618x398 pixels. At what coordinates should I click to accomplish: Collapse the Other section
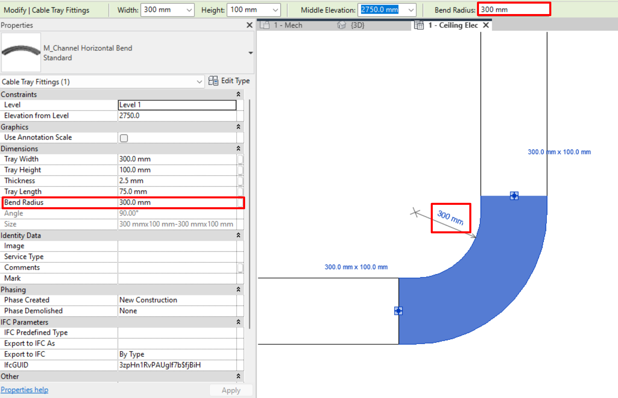pos(238,376)
